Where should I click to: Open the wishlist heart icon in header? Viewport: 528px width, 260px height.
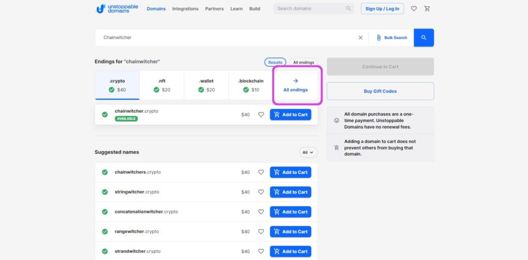pos(414,9)
